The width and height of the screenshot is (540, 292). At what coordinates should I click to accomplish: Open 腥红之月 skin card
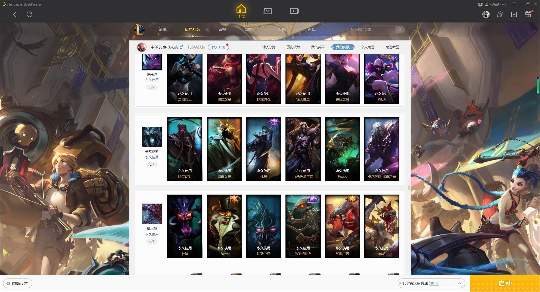coord(342,79)
